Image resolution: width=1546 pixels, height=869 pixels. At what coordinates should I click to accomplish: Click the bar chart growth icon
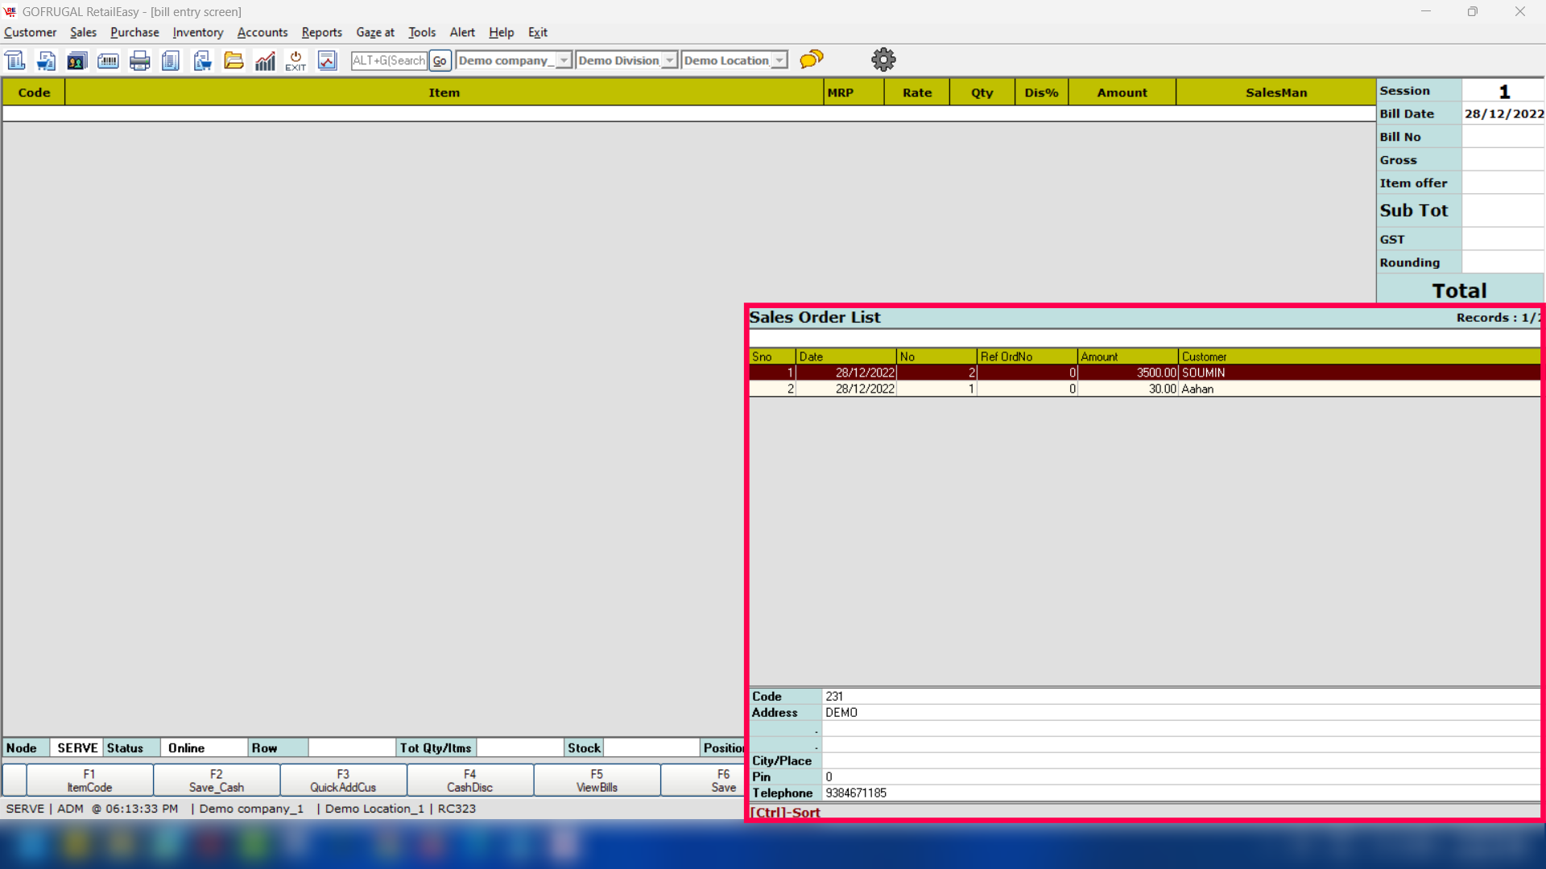265,60
